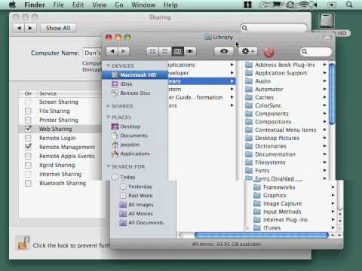Click the Finder back arrow in Library window
362x271 pixels.
(x=112, y=51)
